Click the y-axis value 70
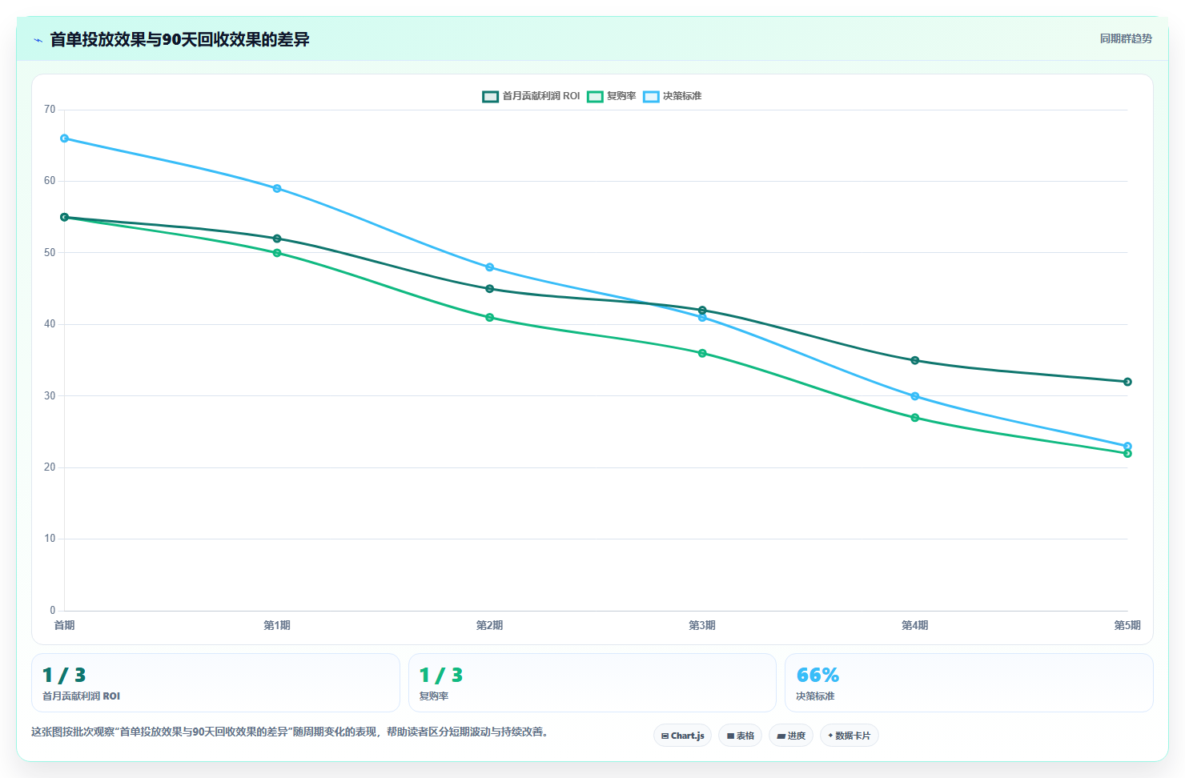This screenshot has width=1185, height=778. (50, 110)
